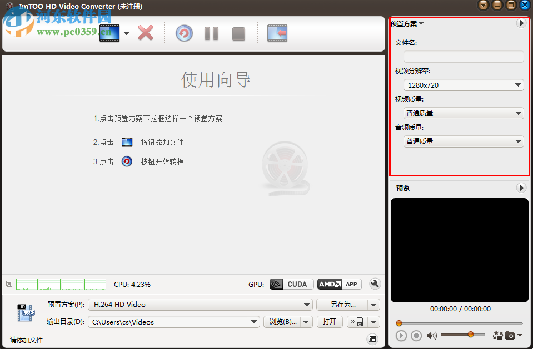Click the HD video file icon near output settings
The width and height of the screenshot is (533, 349).
tap(24, 311)
